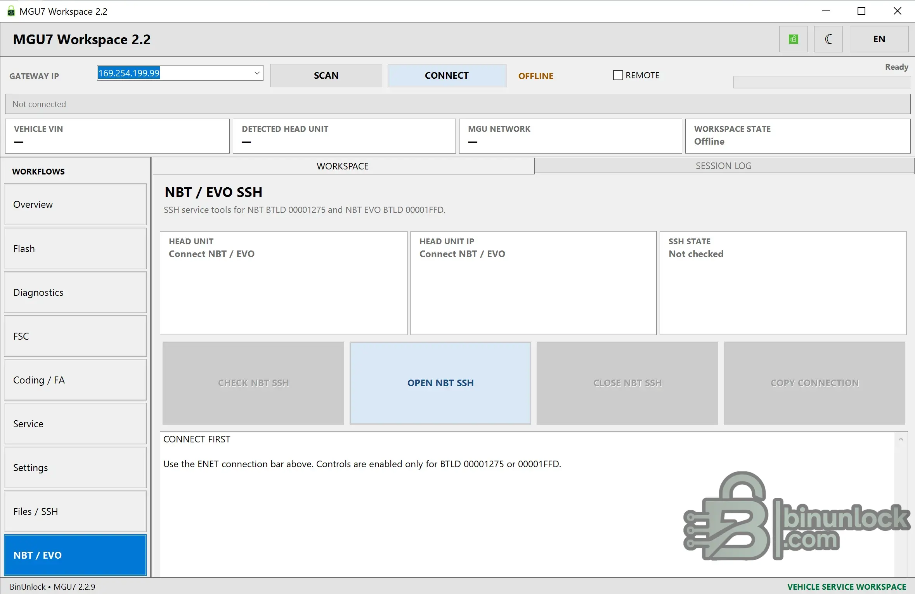The height and width of the screenshot is (594, 915).
Task: Close the MGU7 Workspace window
Action: 897,11
